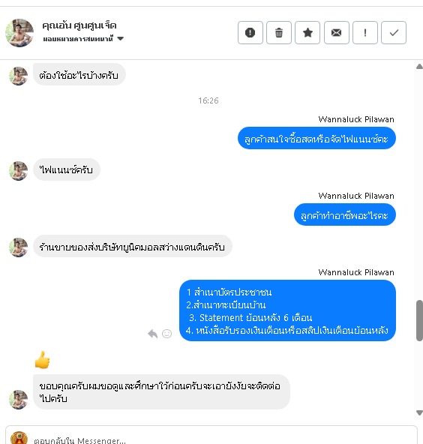Mark conversation unread with envelope icon

point(336,32)
